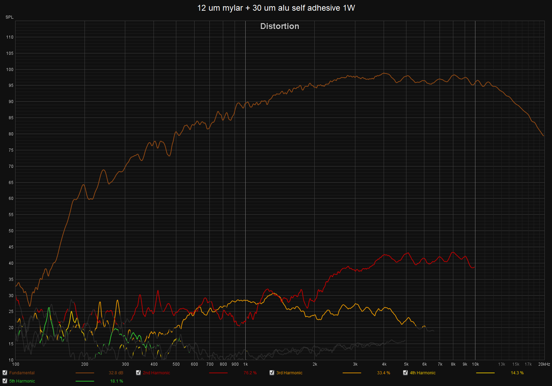Viewport: 552px width, 386px height.
Task: Click the 4th Harmonic legend label
Action: (423, 373)
